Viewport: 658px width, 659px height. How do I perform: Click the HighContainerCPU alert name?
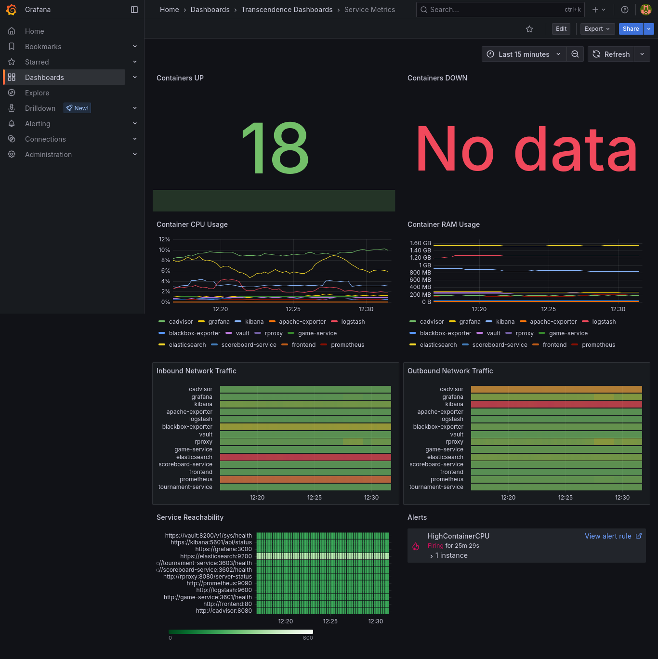click(459, 536)
